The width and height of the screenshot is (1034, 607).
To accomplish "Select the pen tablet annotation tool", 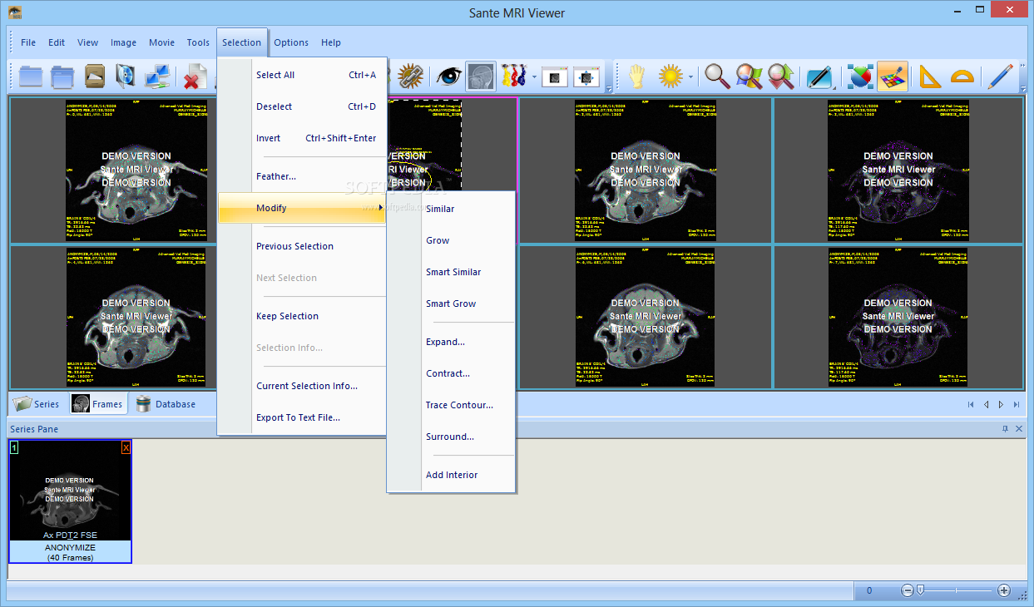I will point(819,76).
